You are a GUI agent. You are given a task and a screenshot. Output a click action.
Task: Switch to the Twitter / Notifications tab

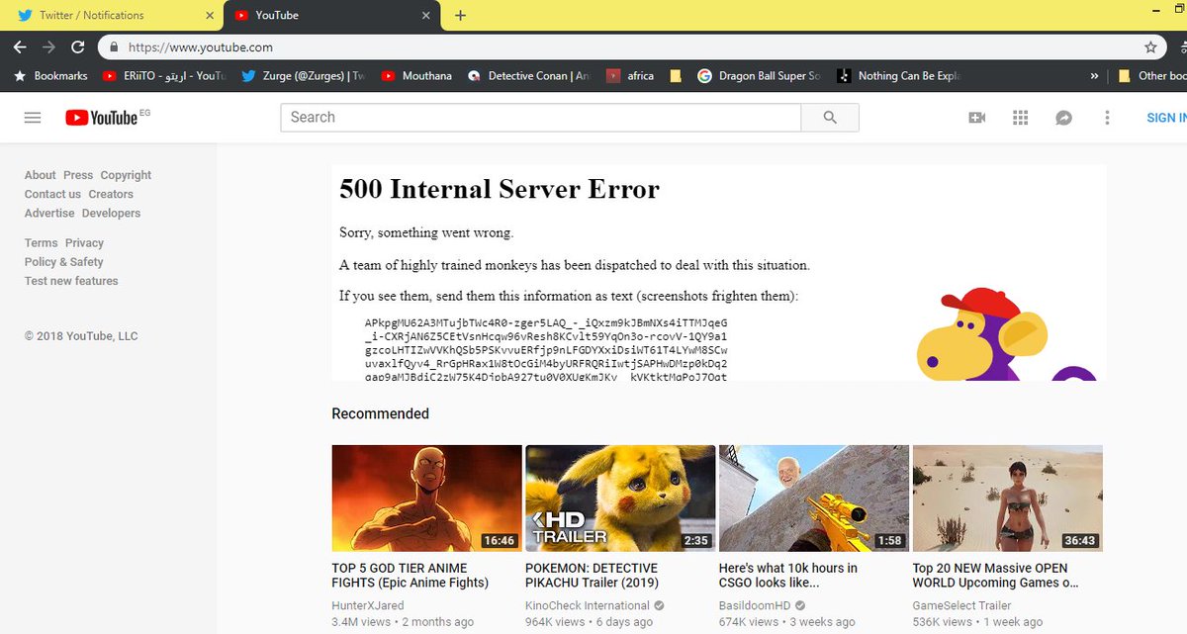112,15
